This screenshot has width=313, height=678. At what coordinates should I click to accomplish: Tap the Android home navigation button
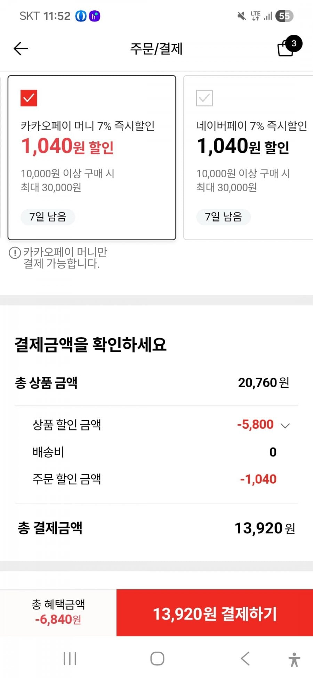click(157, 659)
